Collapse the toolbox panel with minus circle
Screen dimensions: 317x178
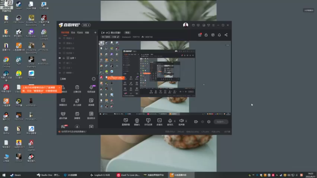coord(94,79)
